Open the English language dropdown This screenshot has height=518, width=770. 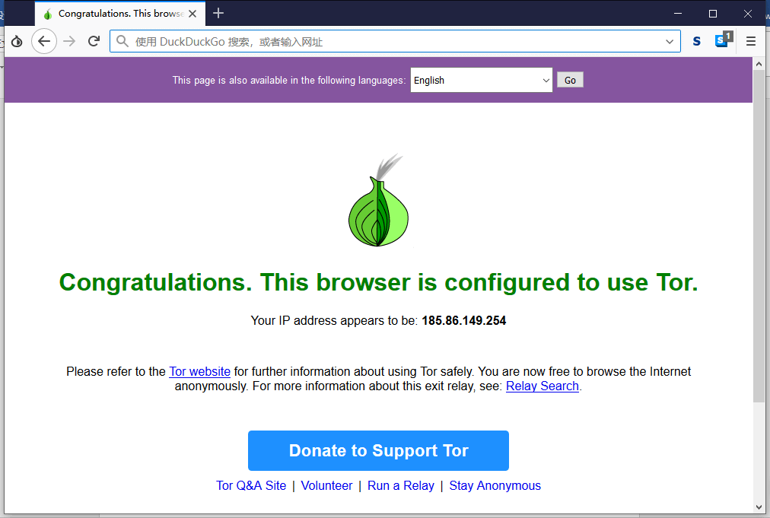pyautogui.click(x=481, y=80)
